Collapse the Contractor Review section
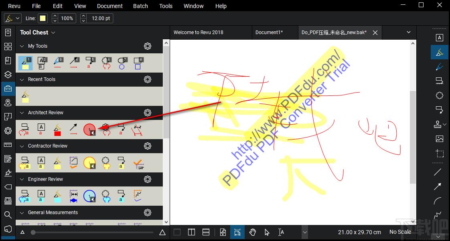 [x=22, y=146]
